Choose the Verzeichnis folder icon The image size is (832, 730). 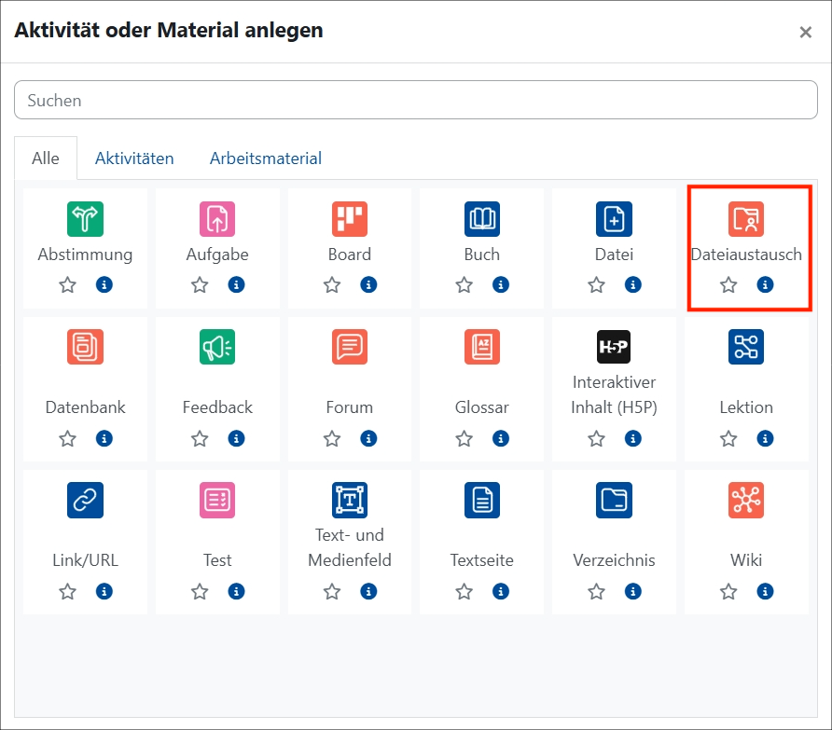coord(614,500)
